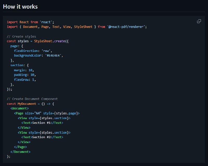208x166 pixels.
Task: Click the "flexGrow: 1," property line
Action: tap(25, 79)
